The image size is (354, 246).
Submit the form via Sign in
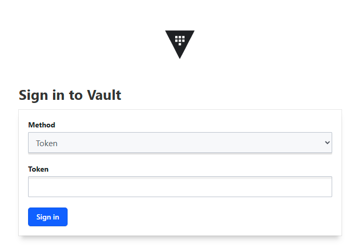click(x=48, y=217)
